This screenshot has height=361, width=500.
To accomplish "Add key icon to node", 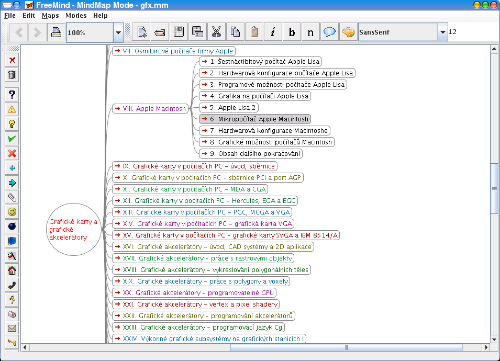I will click(12, 343).
